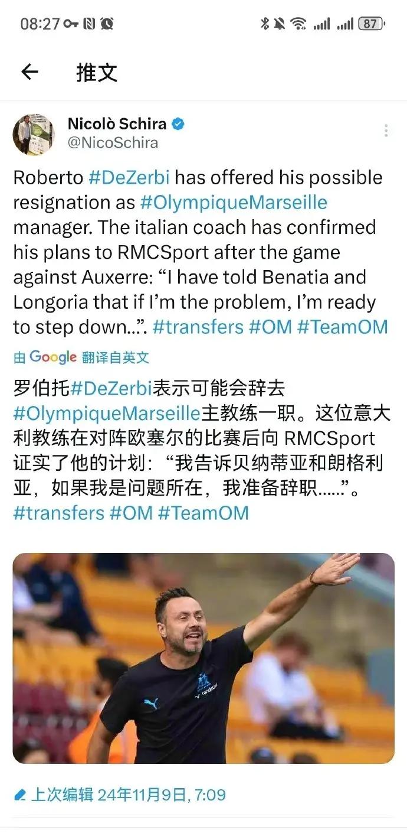Tap the battery indicator in status bar
Screen dimensions: 407x833
point(371,24)
